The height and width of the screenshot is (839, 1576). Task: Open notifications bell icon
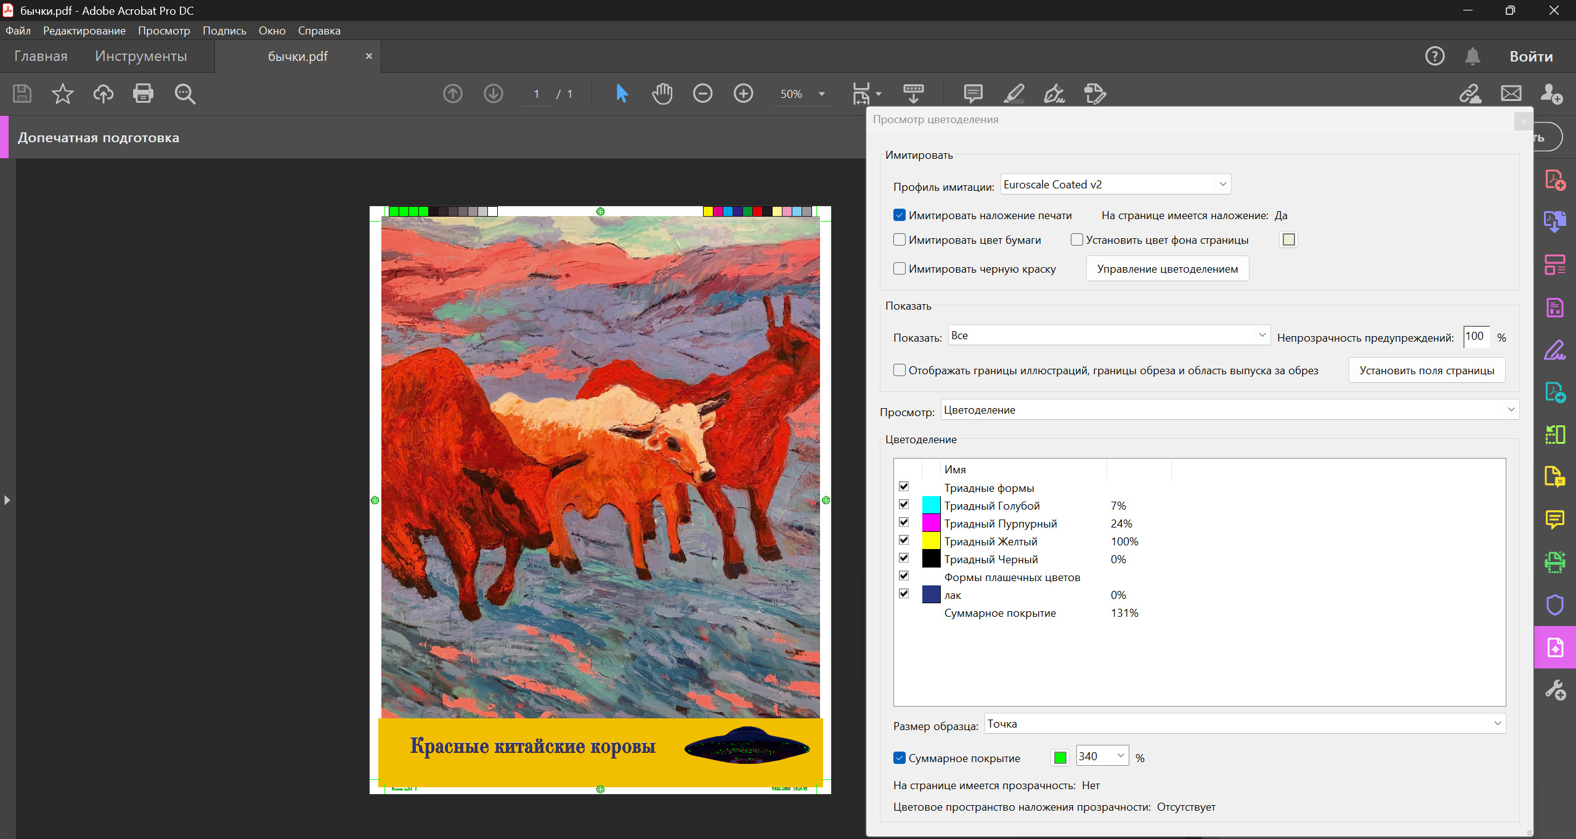[1472, 56]
